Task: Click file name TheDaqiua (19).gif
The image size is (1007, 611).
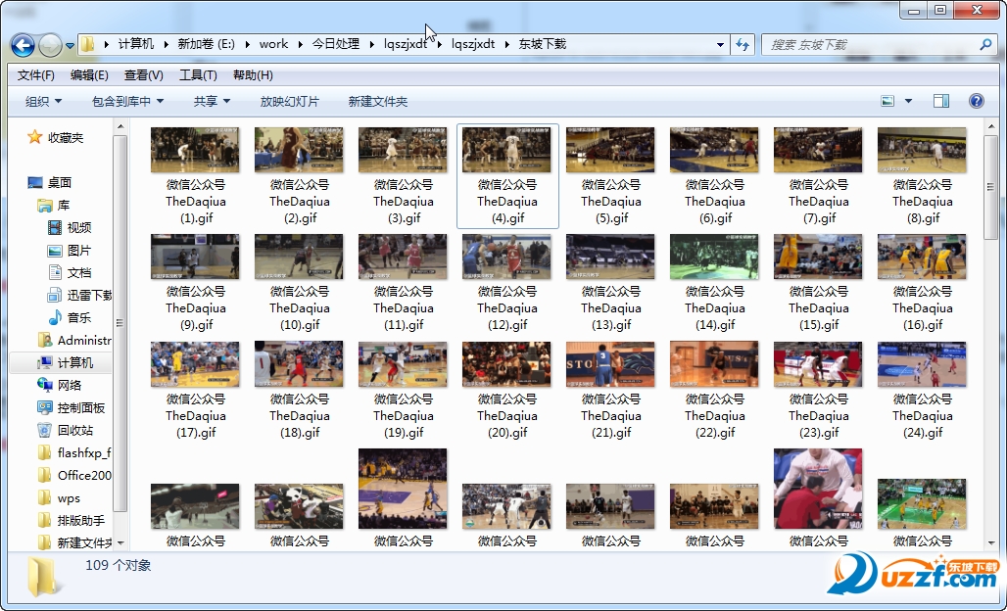Action: pos(404,415)
